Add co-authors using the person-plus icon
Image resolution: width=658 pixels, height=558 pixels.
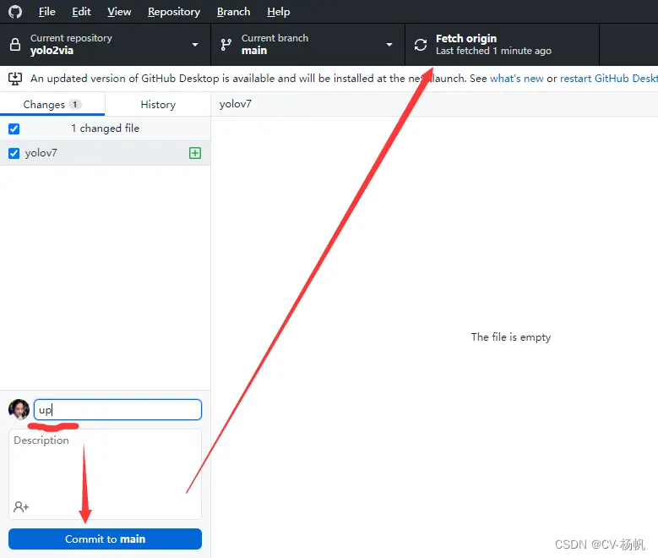click(21, 506)
